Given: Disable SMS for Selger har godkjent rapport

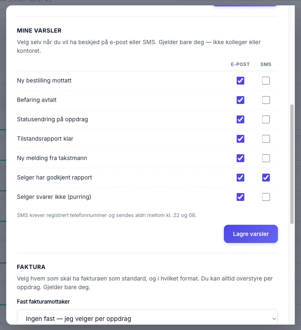Looking at the screenshot, I should [266, 177].
